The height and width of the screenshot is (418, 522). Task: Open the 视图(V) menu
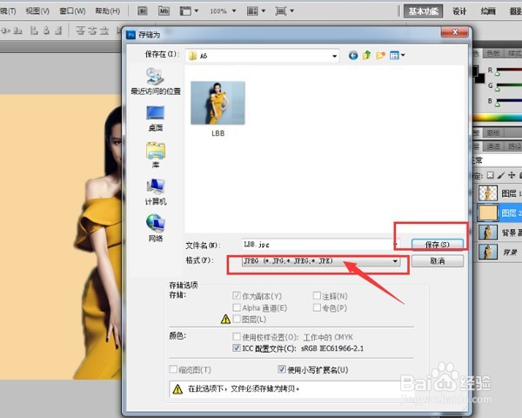click(37, 11)
